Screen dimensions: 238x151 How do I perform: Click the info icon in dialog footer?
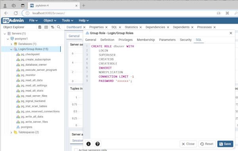[88, 144]
